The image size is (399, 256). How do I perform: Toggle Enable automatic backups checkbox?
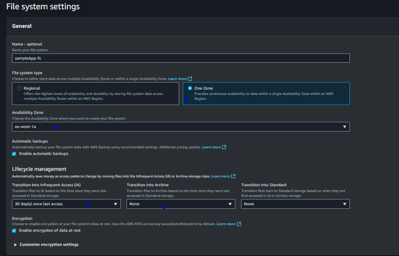tap(14, 154)
